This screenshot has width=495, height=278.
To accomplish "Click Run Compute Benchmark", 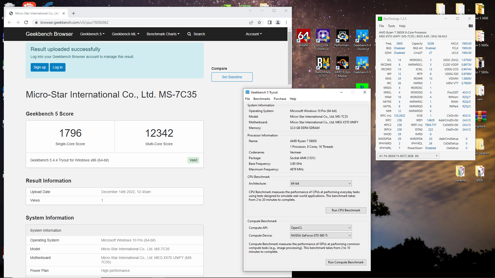I will 346,262.
